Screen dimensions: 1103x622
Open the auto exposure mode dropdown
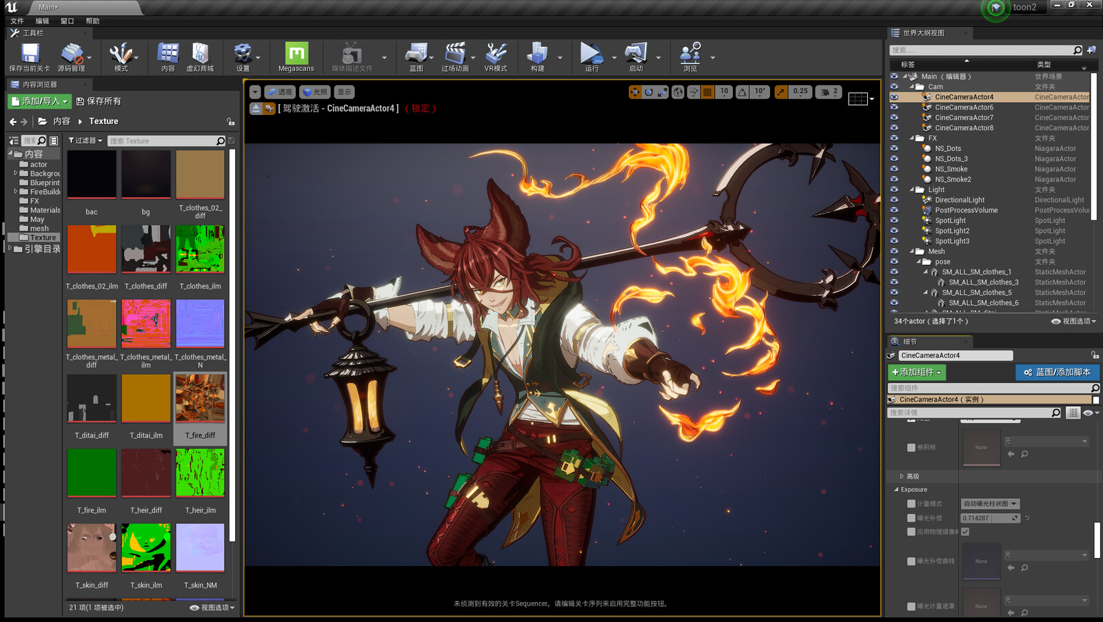point(990,504)
